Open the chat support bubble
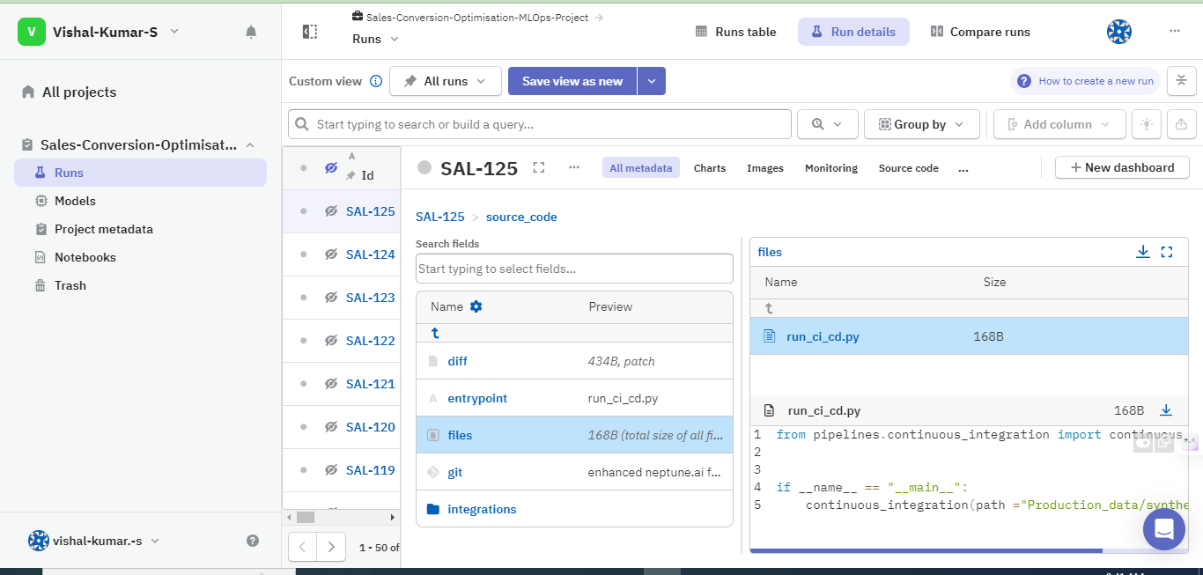Viewport: 1203px width, 575px height. click(1164, 529)
